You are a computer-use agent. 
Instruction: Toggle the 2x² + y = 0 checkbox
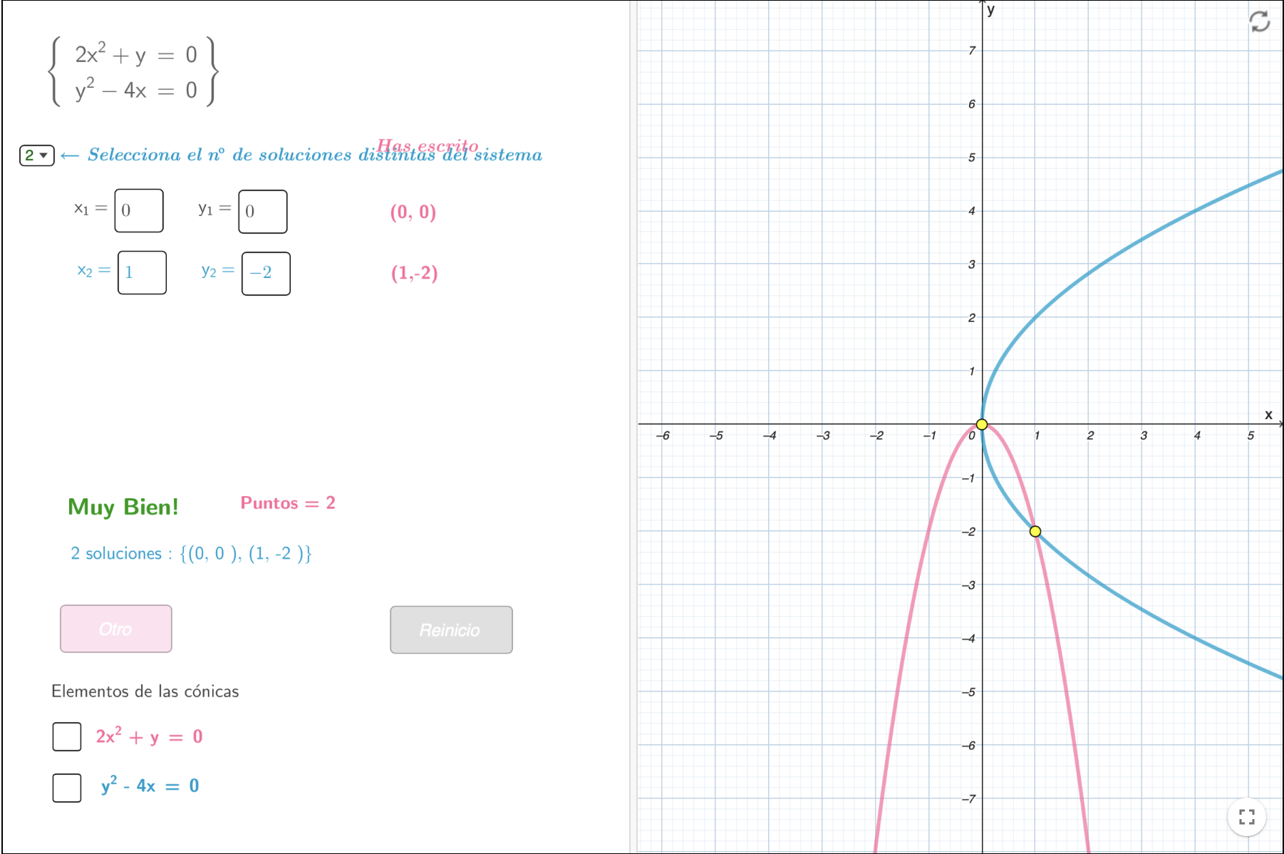(67, 736)
